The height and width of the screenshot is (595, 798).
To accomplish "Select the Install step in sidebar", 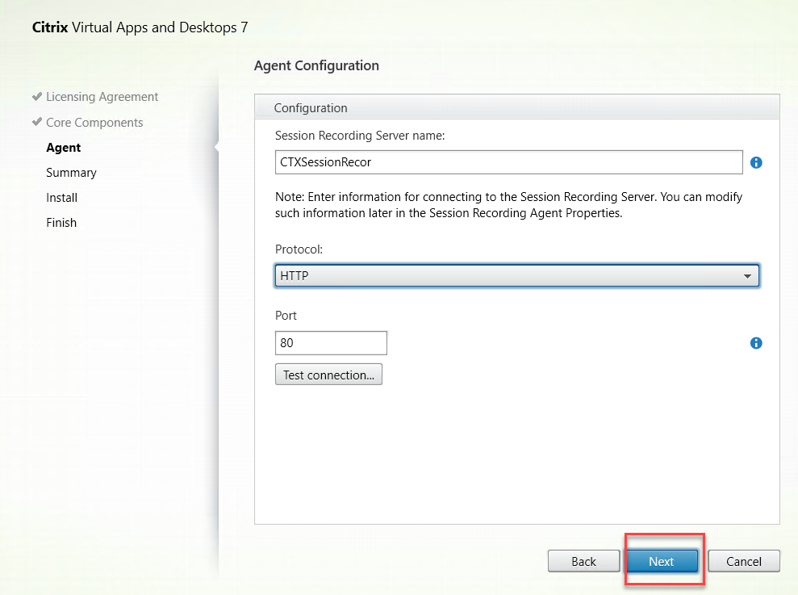I will pyautogui.click(x=62, y=198).
